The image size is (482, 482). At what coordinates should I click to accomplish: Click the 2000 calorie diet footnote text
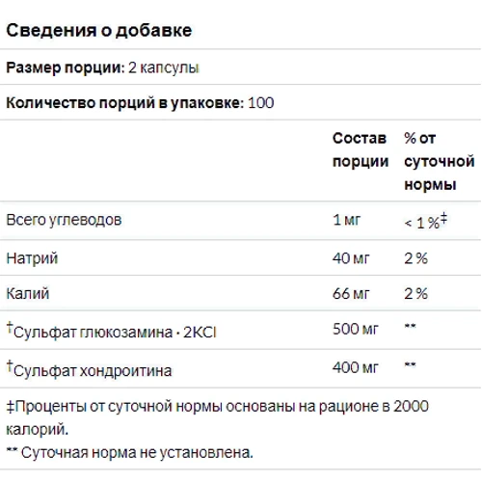(x=217, y=417)
